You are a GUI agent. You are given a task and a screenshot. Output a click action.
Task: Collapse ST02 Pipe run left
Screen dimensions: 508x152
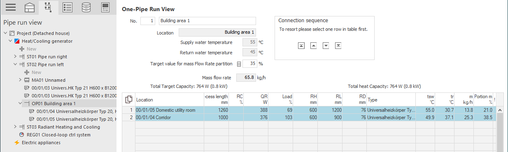(x=15, y=64)
